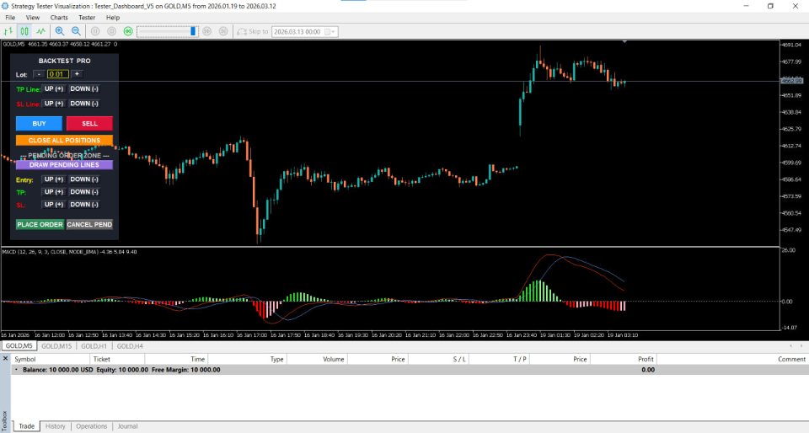Switch chart to bar chart mode
Screen dimensions: 809x433
click(x=8, y=31)
